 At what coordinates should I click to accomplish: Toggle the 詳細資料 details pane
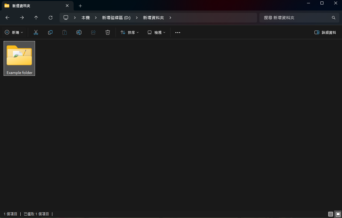click(325, 32)
